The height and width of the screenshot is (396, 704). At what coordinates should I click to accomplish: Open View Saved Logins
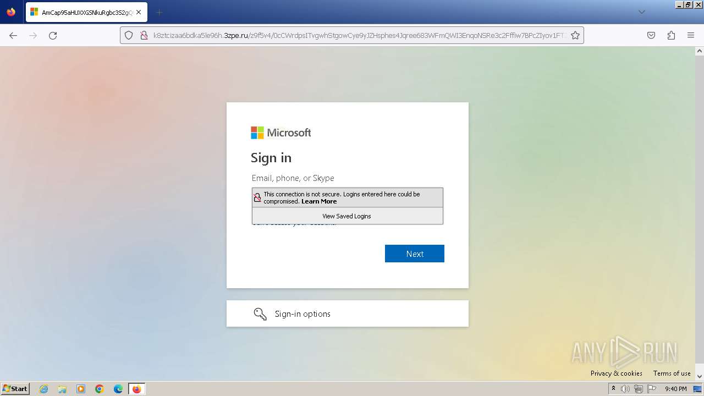347,216
